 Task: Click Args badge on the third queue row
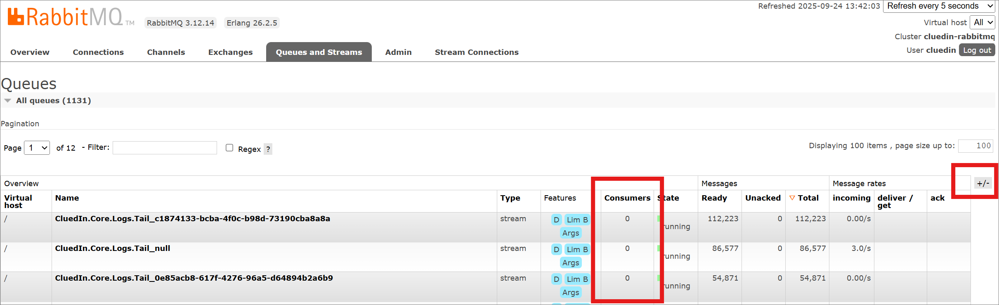[x=570, y=293]
